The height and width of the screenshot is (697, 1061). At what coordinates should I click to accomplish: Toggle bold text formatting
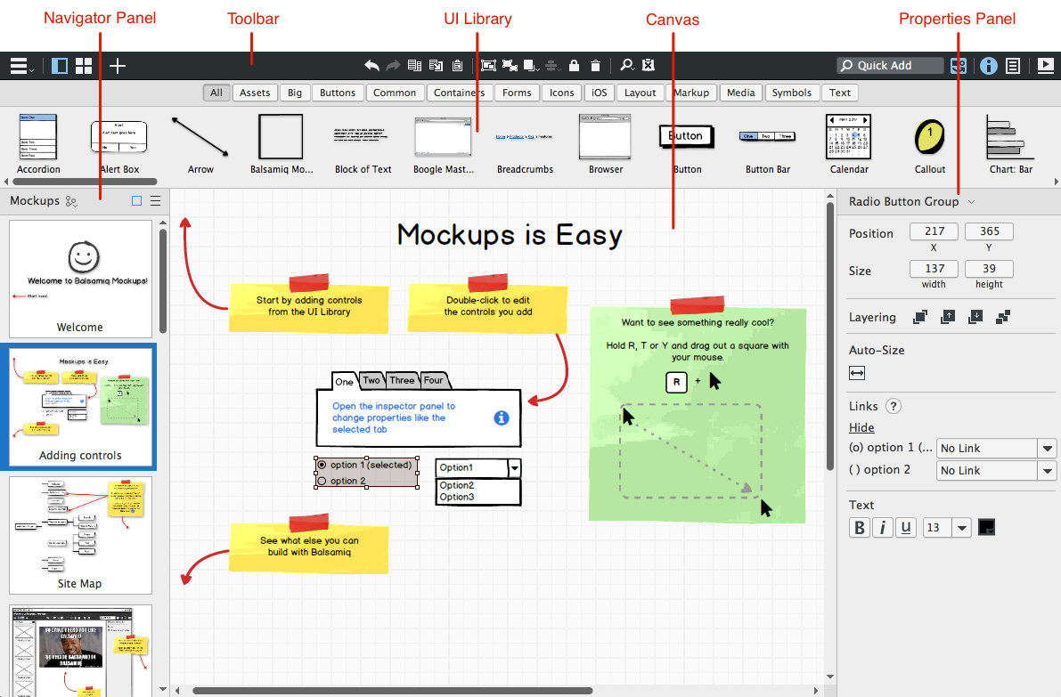[x=859, y=527]
